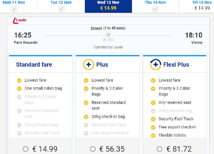Select the Plus fare € 56.35 radio button
This screenshot has height=154, width=214.
(93, 149)
